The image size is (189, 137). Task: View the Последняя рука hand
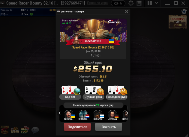click(117, 93)
